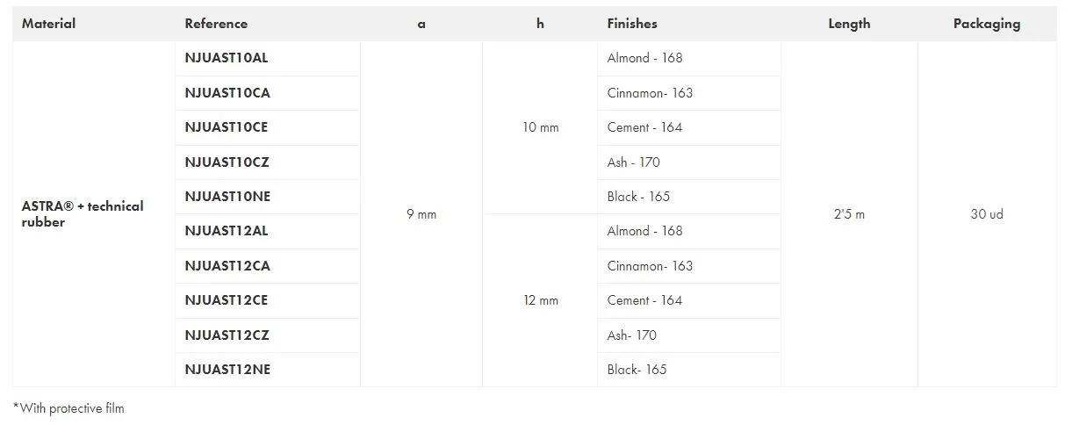The width and height of the screenshot is (1072, 425).
Task: Select the 12 mm height cell
Action: [x=540, y=300]
